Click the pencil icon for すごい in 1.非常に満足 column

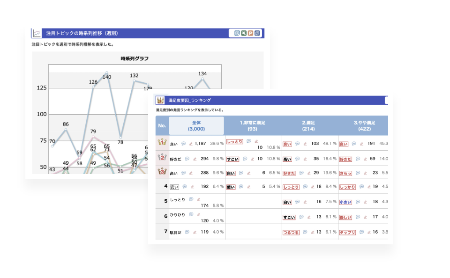(x=253, y=159)
